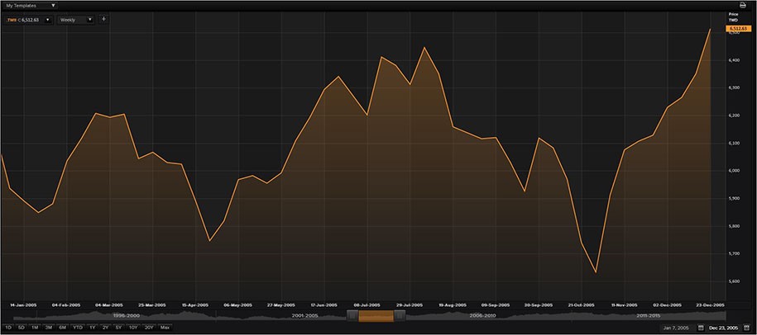Click the 02-Dec-2005 date axis label

pos(668,305)
